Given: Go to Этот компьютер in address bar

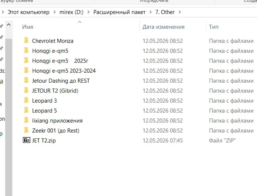Looking at the screenshot, I should (x=28, y=12).
